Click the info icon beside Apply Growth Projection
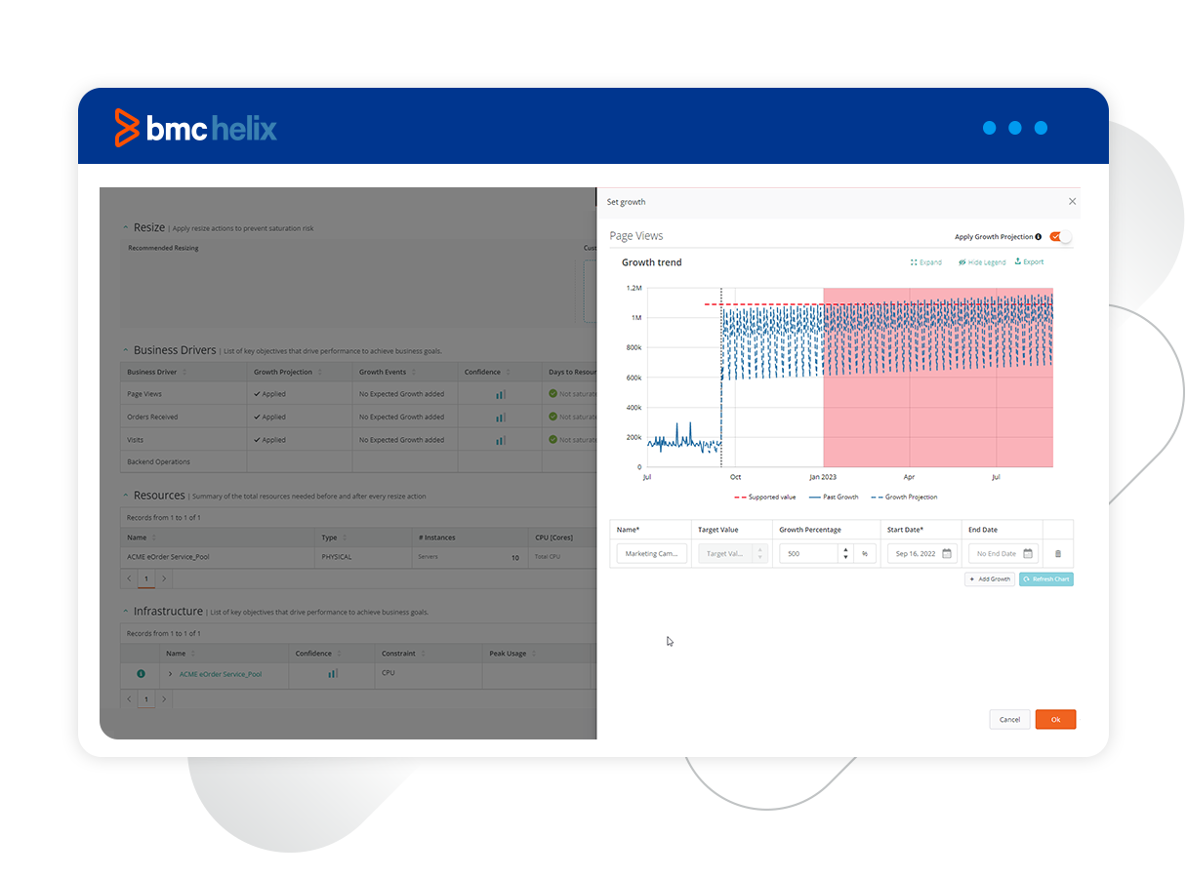 (1038, 237)
